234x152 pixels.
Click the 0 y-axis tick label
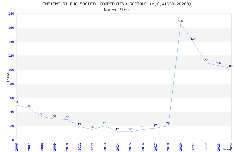[13, 140]
